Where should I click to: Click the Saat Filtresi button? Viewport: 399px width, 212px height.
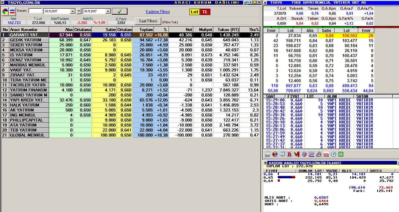point(148,21)
